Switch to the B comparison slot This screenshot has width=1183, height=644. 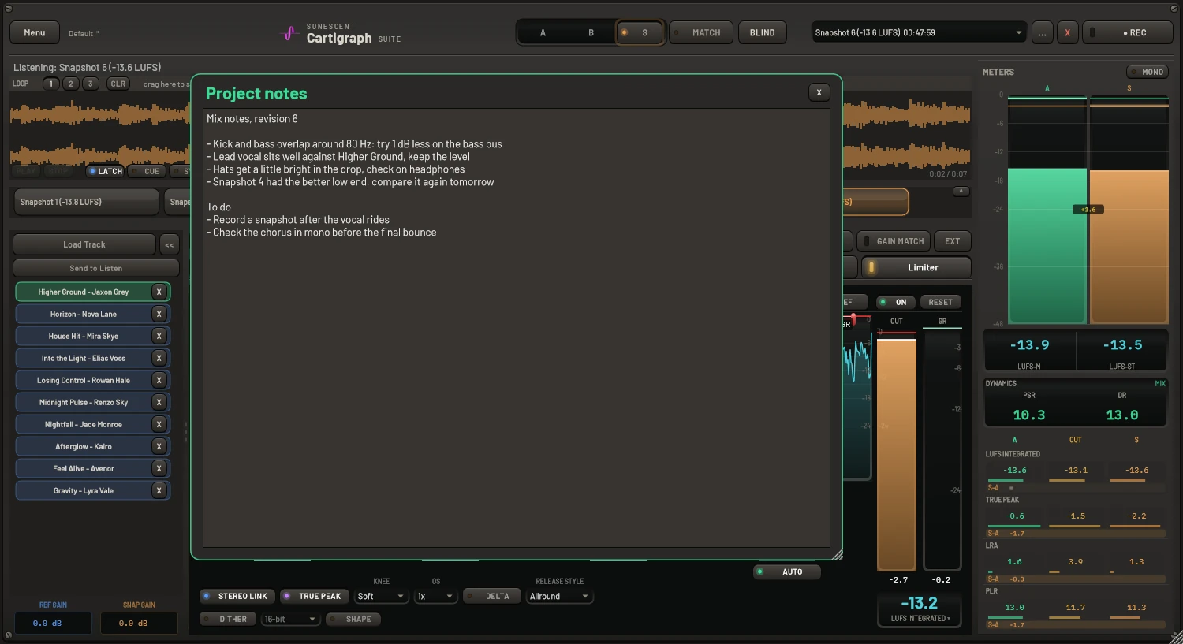pos(591,32)
